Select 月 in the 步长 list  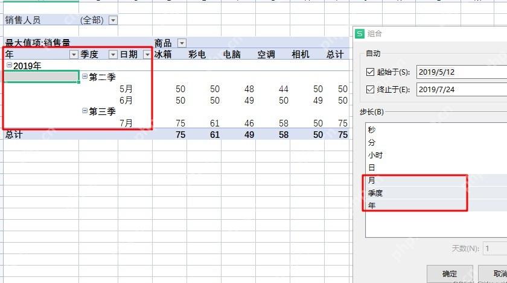pyautogui.click(x=436, y=180)
